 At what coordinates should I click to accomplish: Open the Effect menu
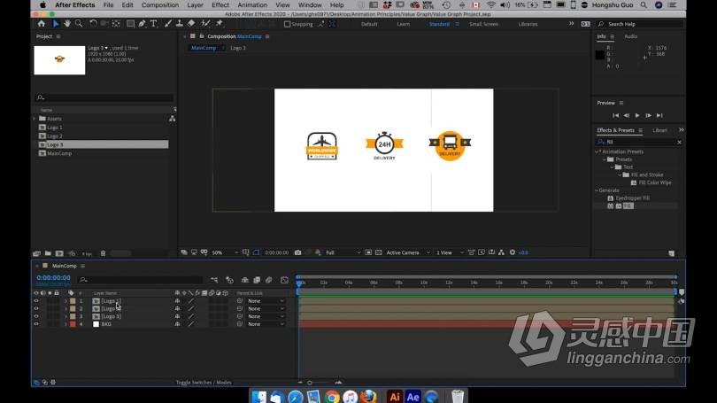point(220,5)
